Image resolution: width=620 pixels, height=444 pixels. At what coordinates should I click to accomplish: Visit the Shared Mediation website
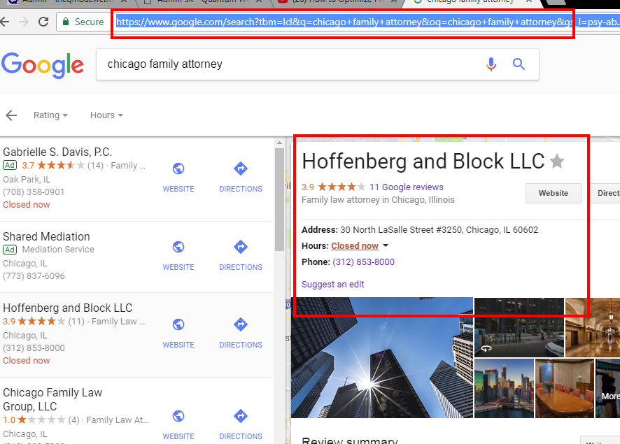178,256
